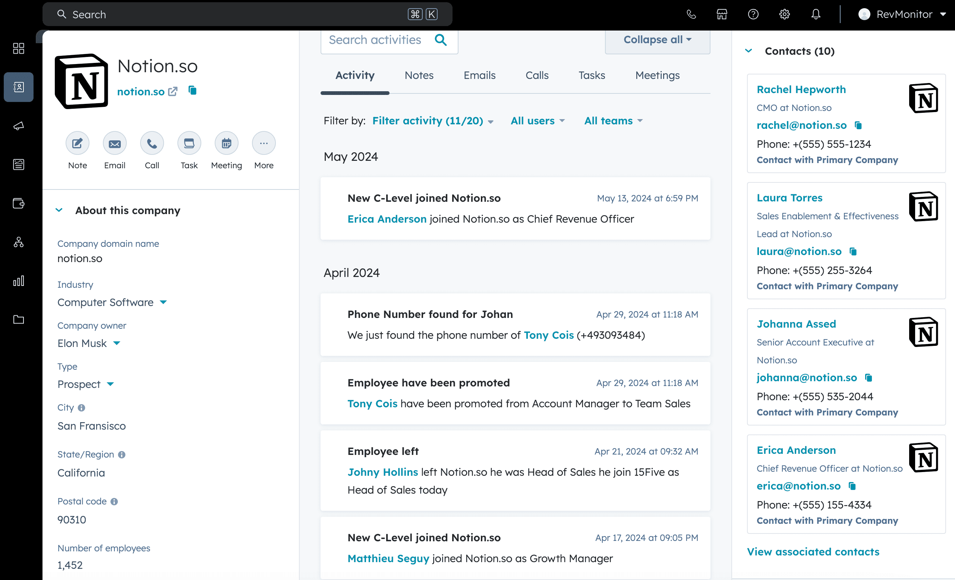The height and width of the screenshot is (580, 955).
Task: Focus the global Search bar
Action: pyautogui.click(x=247, y=14)
